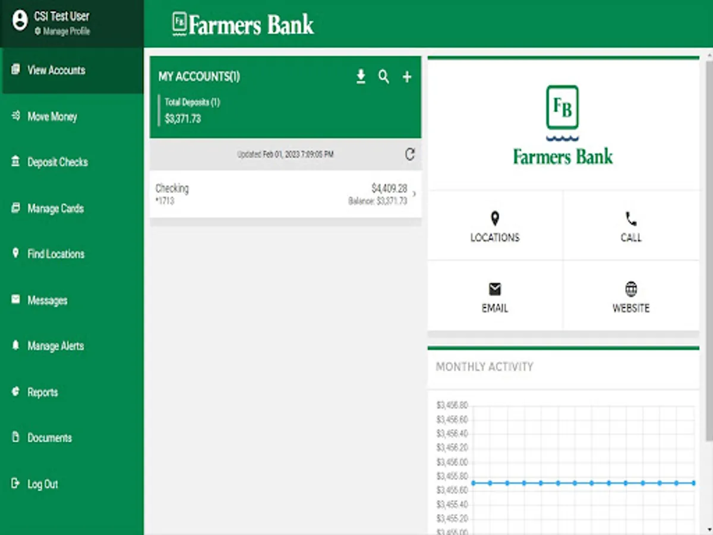
Task: Click the right-side vertical scrollbar
Action: [708, 250]
